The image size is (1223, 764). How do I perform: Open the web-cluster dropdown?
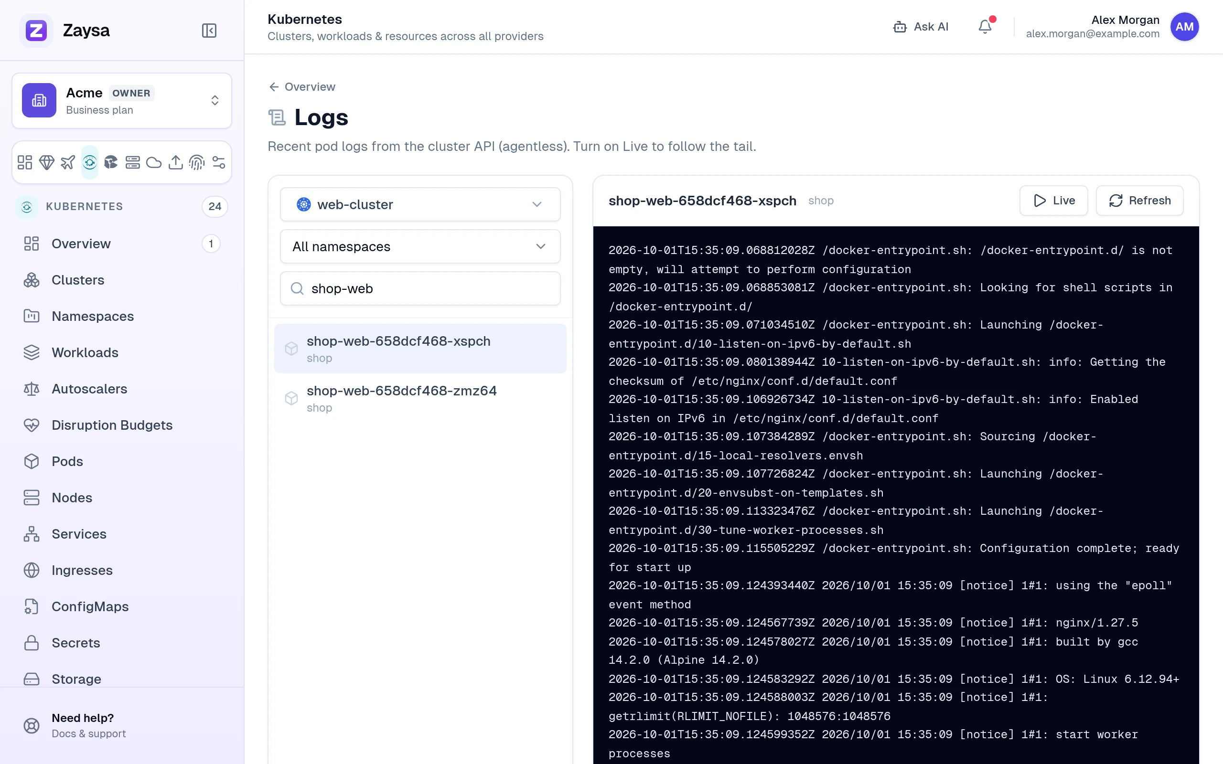[x=420, y=204]
